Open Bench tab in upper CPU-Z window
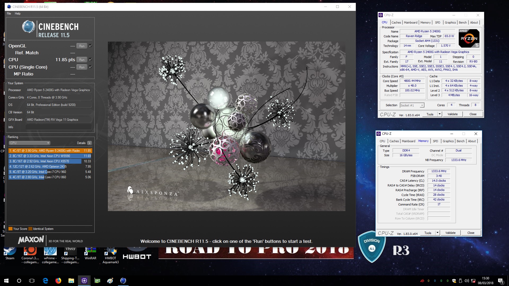Viewport: 509px width, 286px height. tap(463, 23)
